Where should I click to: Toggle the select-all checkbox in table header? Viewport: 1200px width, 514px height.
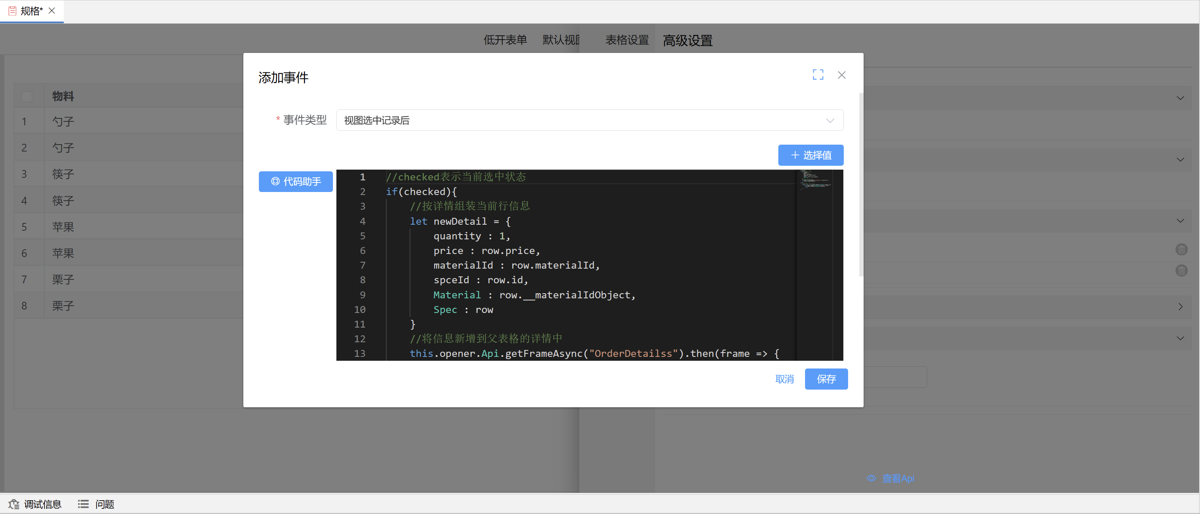pos(27,96)
